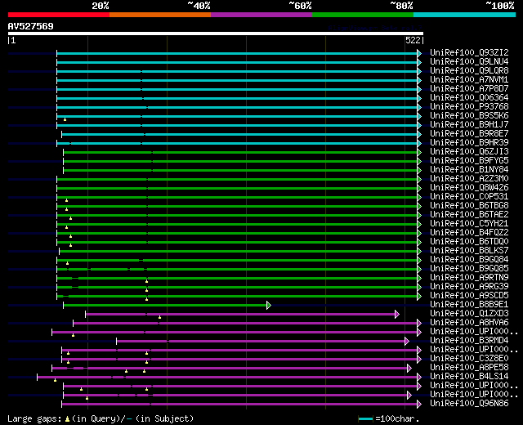523x425 pixels.
Task: Select UniRef100_Q1ZXD3 label
Action: click(469, 314)
